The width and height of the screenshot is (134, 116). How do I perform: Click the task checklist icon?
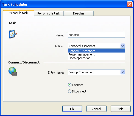[13, 34]
